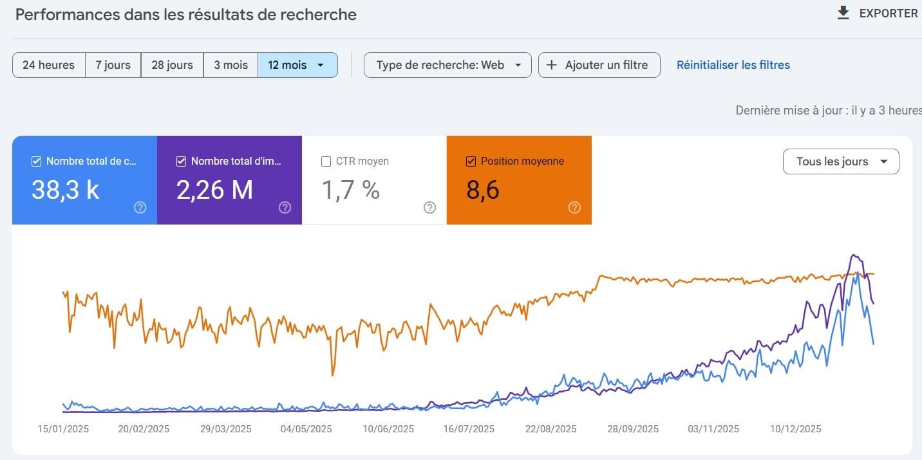Screen dimensions: 922x460
Task: Open help tooltip on the impressions card
Action: coord(285,207)
